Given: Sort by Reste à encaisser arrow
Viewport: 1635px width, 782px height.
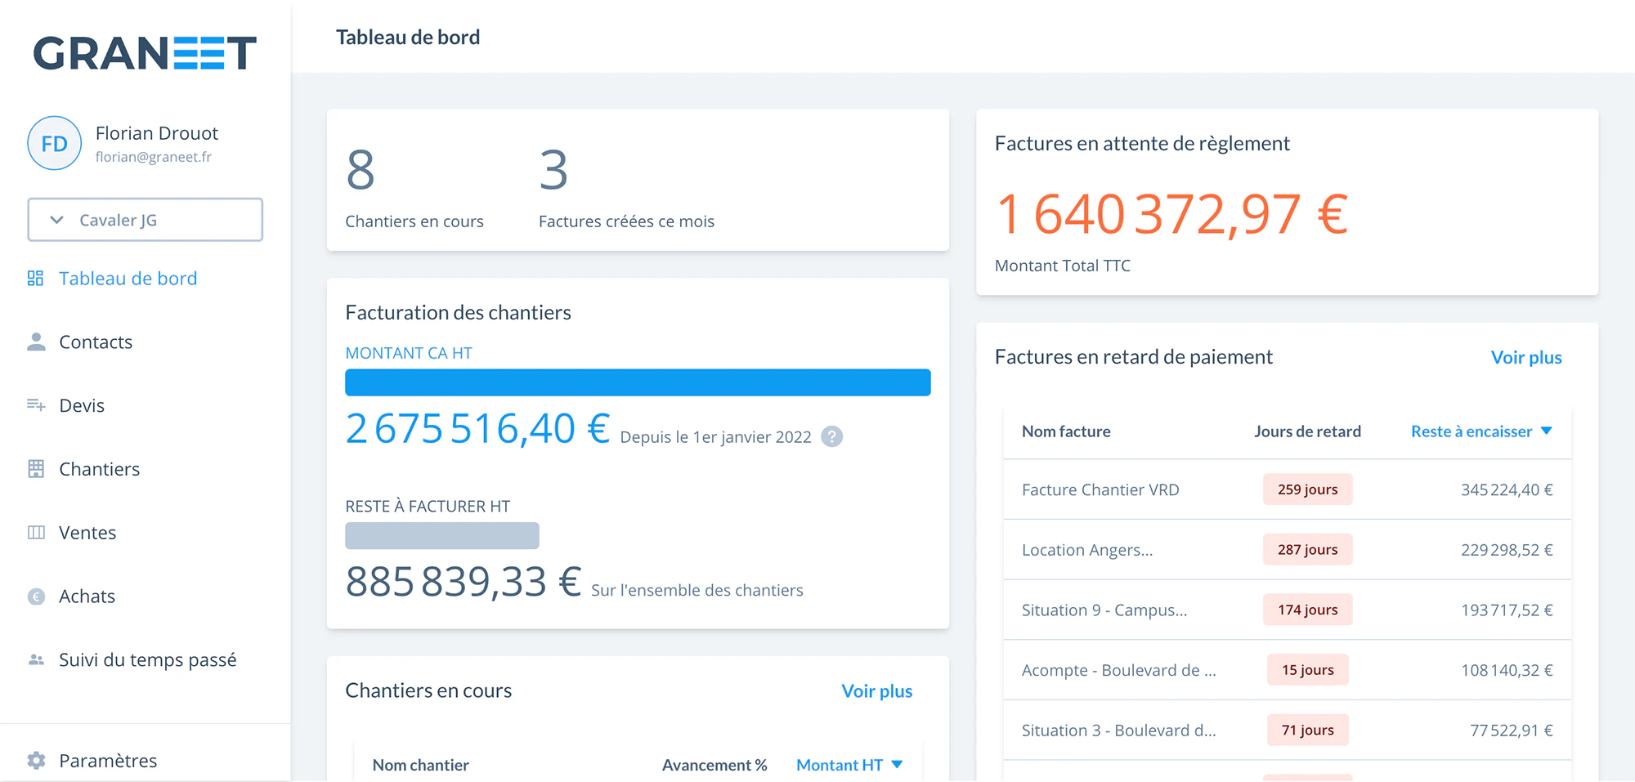Looking at the screenshot, I should click(x=1546, y=431).
